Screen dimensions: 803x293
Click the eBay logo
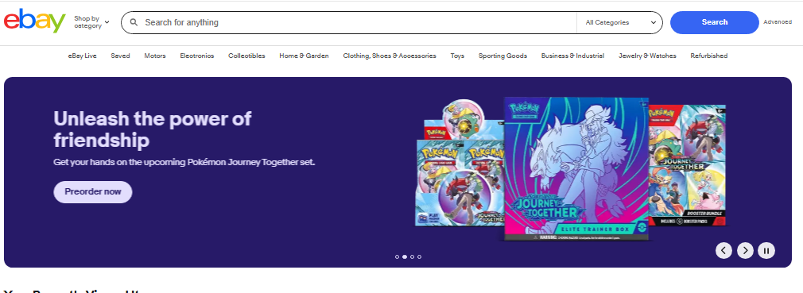(35, 21)
